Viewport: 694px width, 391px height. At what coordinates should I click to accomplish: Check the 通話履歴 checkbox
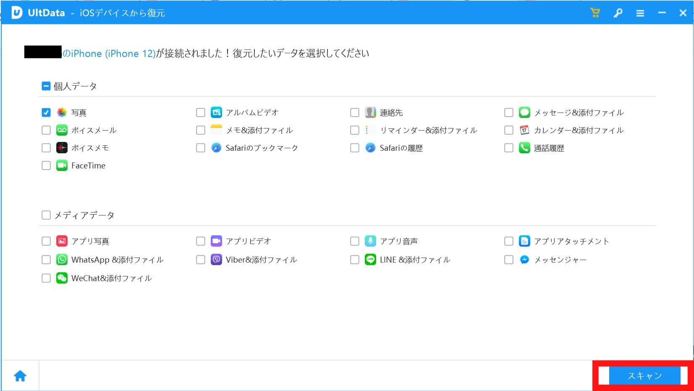coord(509,148)
